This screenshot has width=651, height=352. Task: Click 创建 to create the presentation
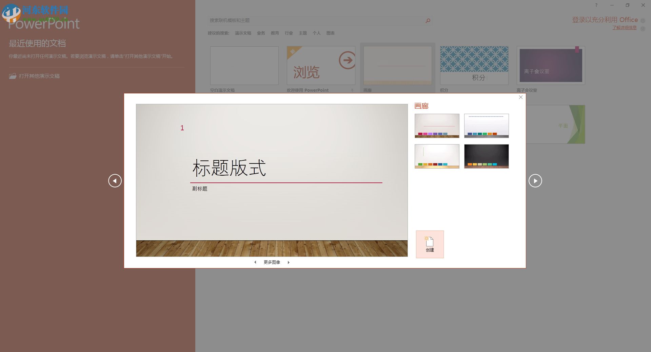pyautogui.click(x=429, y=244)
